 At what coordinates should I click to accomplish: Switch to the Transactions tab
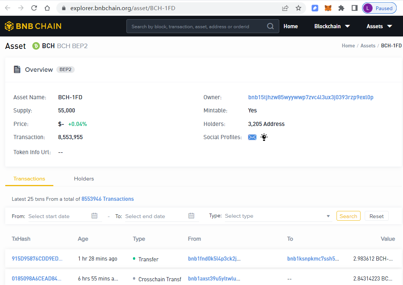[x=29, y=179]
